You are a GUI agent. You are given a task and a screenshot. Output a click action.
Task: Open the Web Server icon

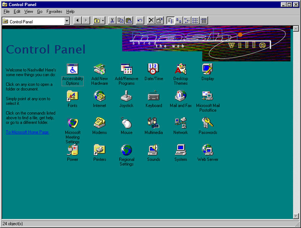[x=208, y=150]
